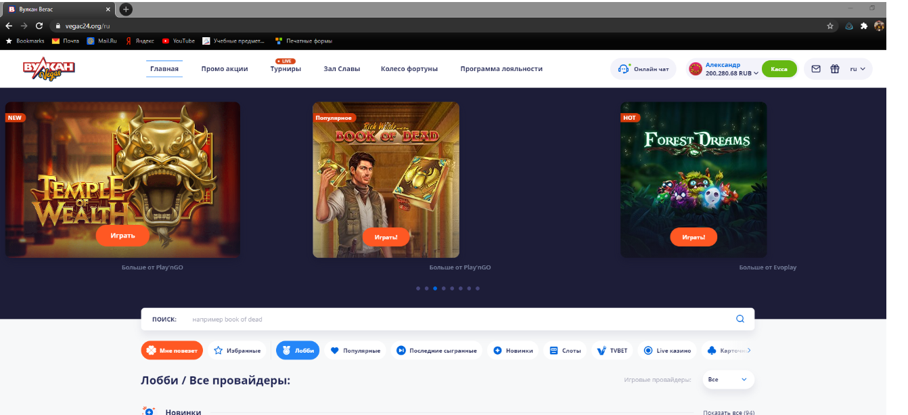The width and height of the screenshot is (908, 415).
Task: Click Больше от Evoplay link
Action: coord(768,267)
